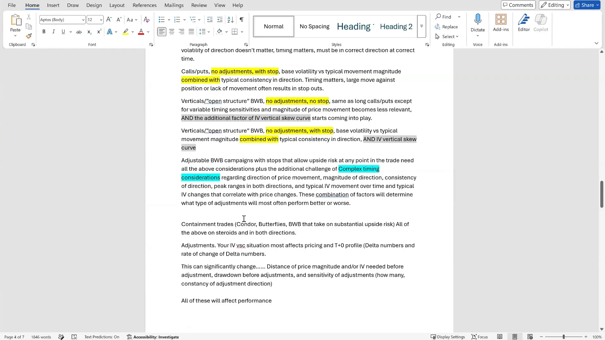The height and width of the screenshot is (340, 605).
Task: Apply the No Spacing style
Action: pos(314,26)
